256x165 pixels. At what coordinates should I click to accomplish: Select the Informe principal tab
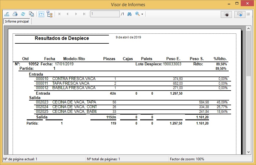click(17, 21)
